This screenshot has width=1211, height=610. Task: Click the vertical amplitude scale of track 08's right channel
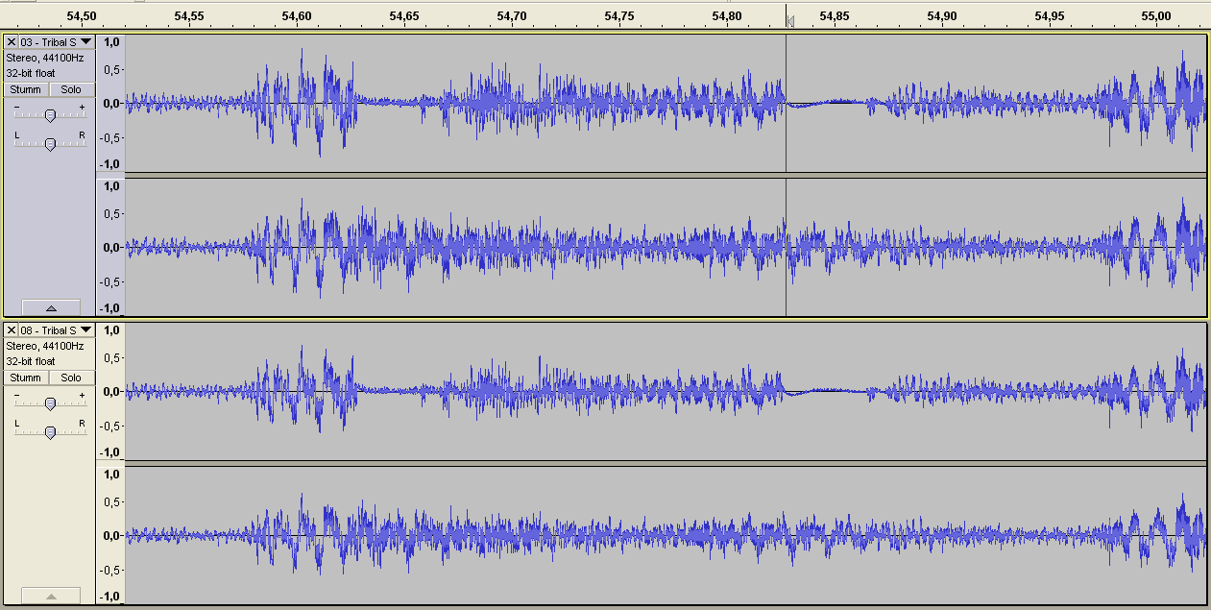110,536
